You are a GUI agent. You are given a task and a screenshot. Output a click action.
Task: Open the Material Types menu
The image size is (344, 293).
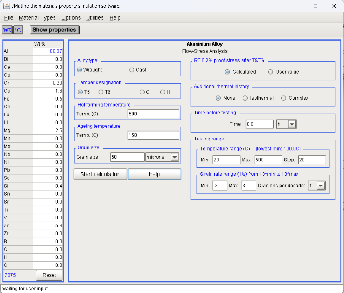pyautogui.click(x=37, y=18)
